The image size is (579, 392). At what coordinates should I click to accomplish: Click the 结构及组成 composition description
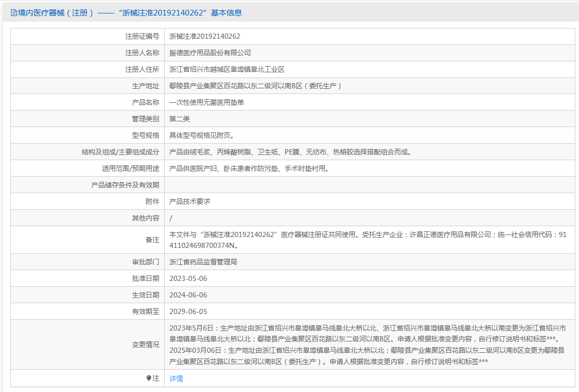[290, 152]
